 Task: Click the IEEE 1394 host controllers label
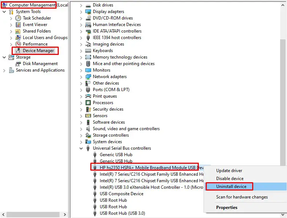tap(117, 38)
